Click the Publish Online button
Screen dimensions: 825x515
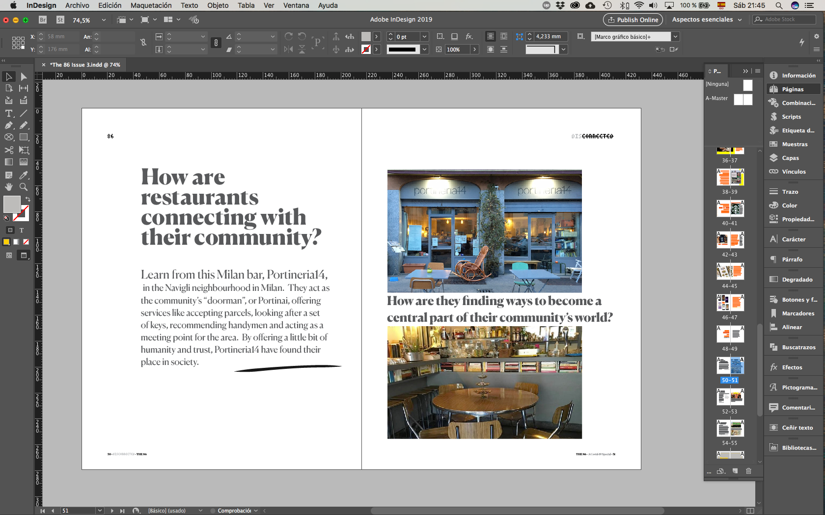coord(632,20)
